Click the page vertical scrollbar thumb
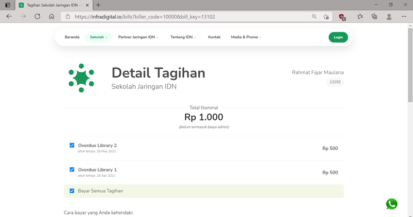This screenshot has width=413, height=217. coord(410,65)
